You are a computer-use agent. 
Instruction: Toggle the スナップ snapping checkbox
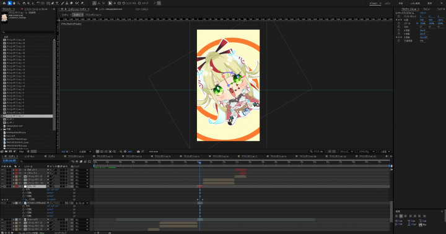[x=139, y=3]
